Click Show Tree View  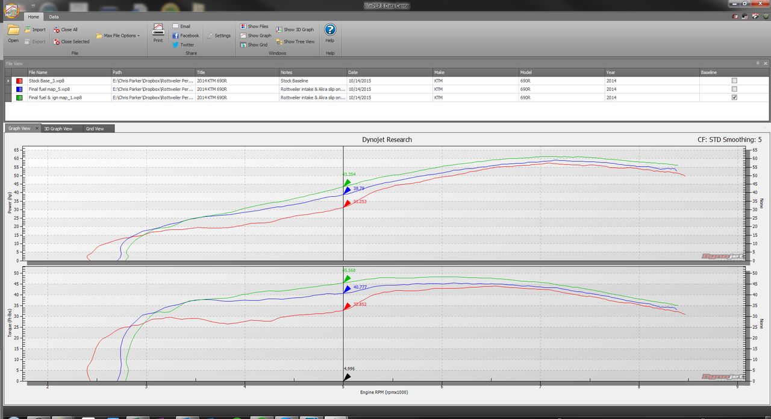(295, 42)
